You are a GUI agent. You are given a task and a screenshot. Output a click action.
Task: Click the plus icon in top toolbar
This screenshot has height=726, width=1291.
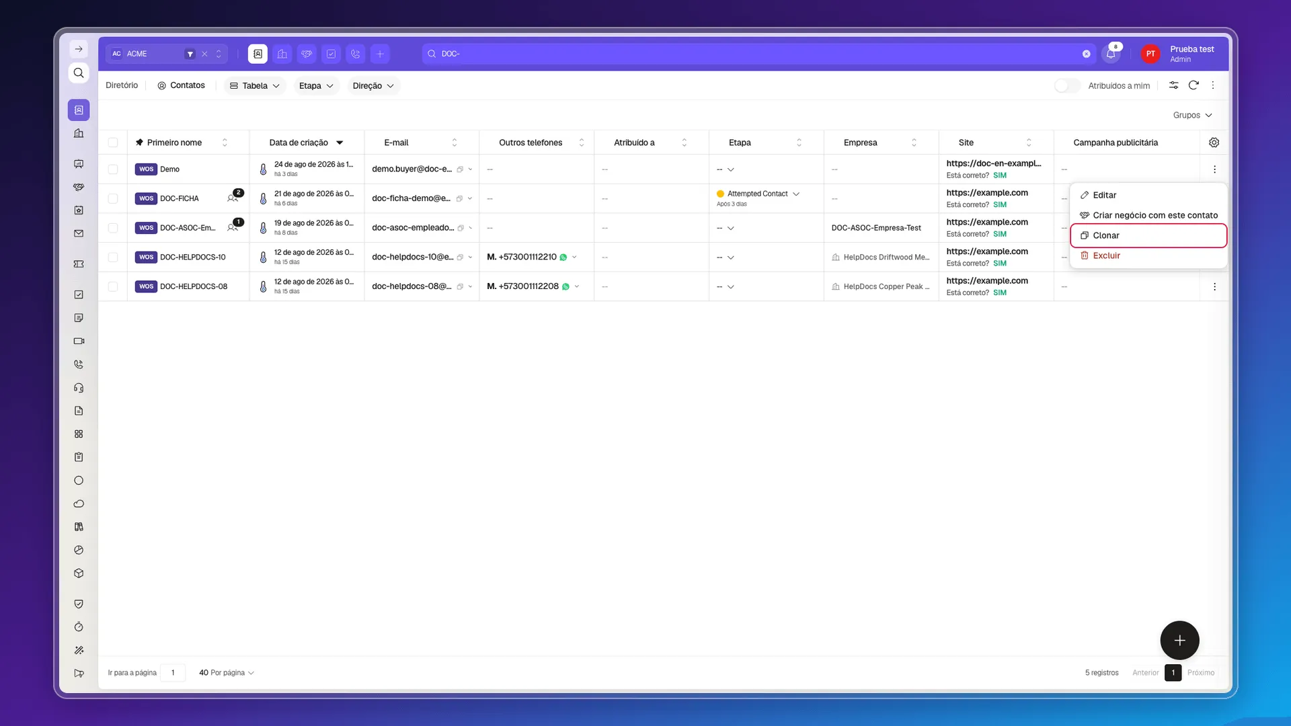pyautogui.click(x=380, y=54)
